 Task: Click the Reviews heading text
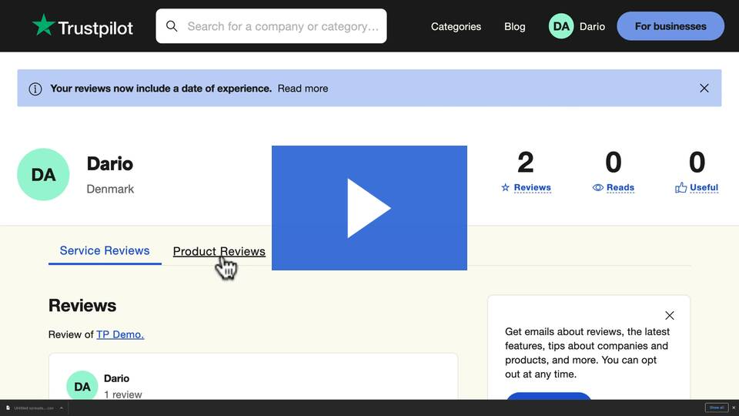(82, 306)
